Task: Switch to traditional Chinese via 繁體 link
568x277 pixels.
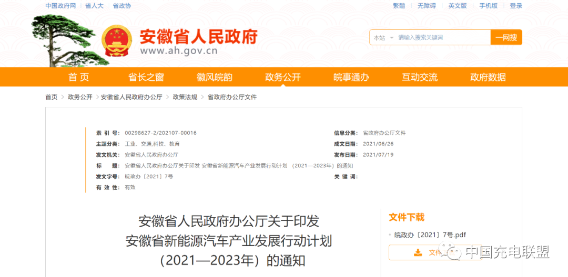Action: [399, 6]
